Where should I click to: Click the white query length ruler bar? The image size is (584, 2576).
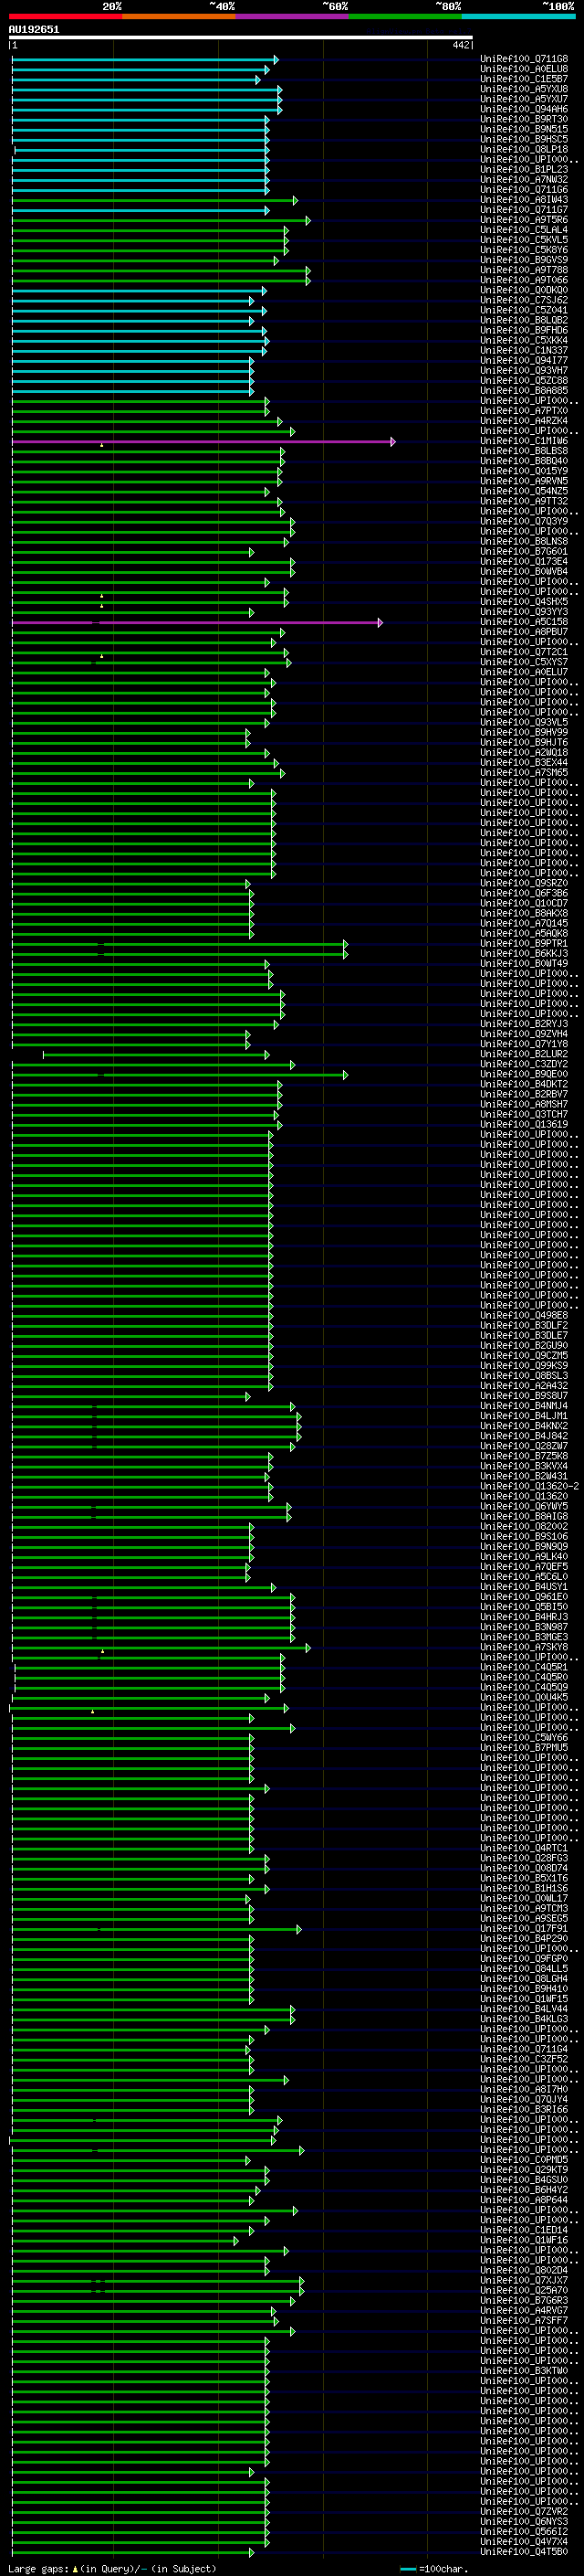241,38
